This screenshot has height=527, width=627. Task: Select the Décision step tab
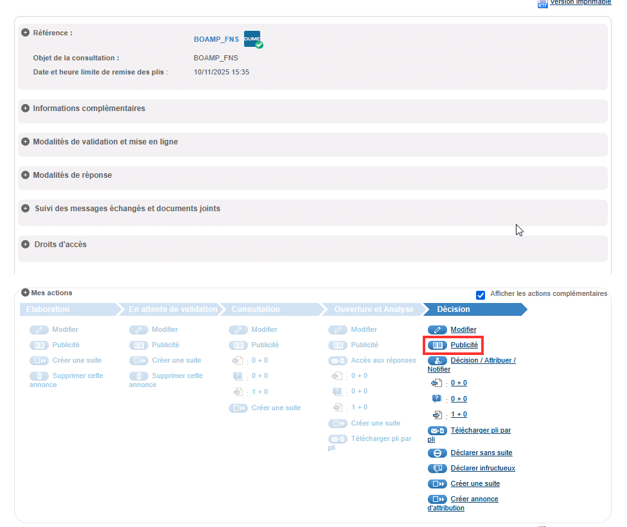click(x=454, y=309)
